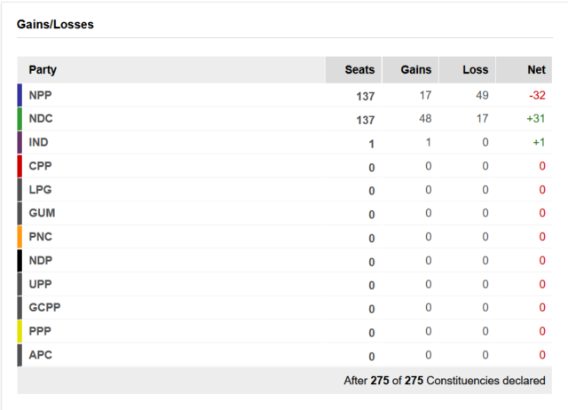Open the NPP party row
Image resolution: width=568 pixels, height=410 pixels.
[284, 95]
